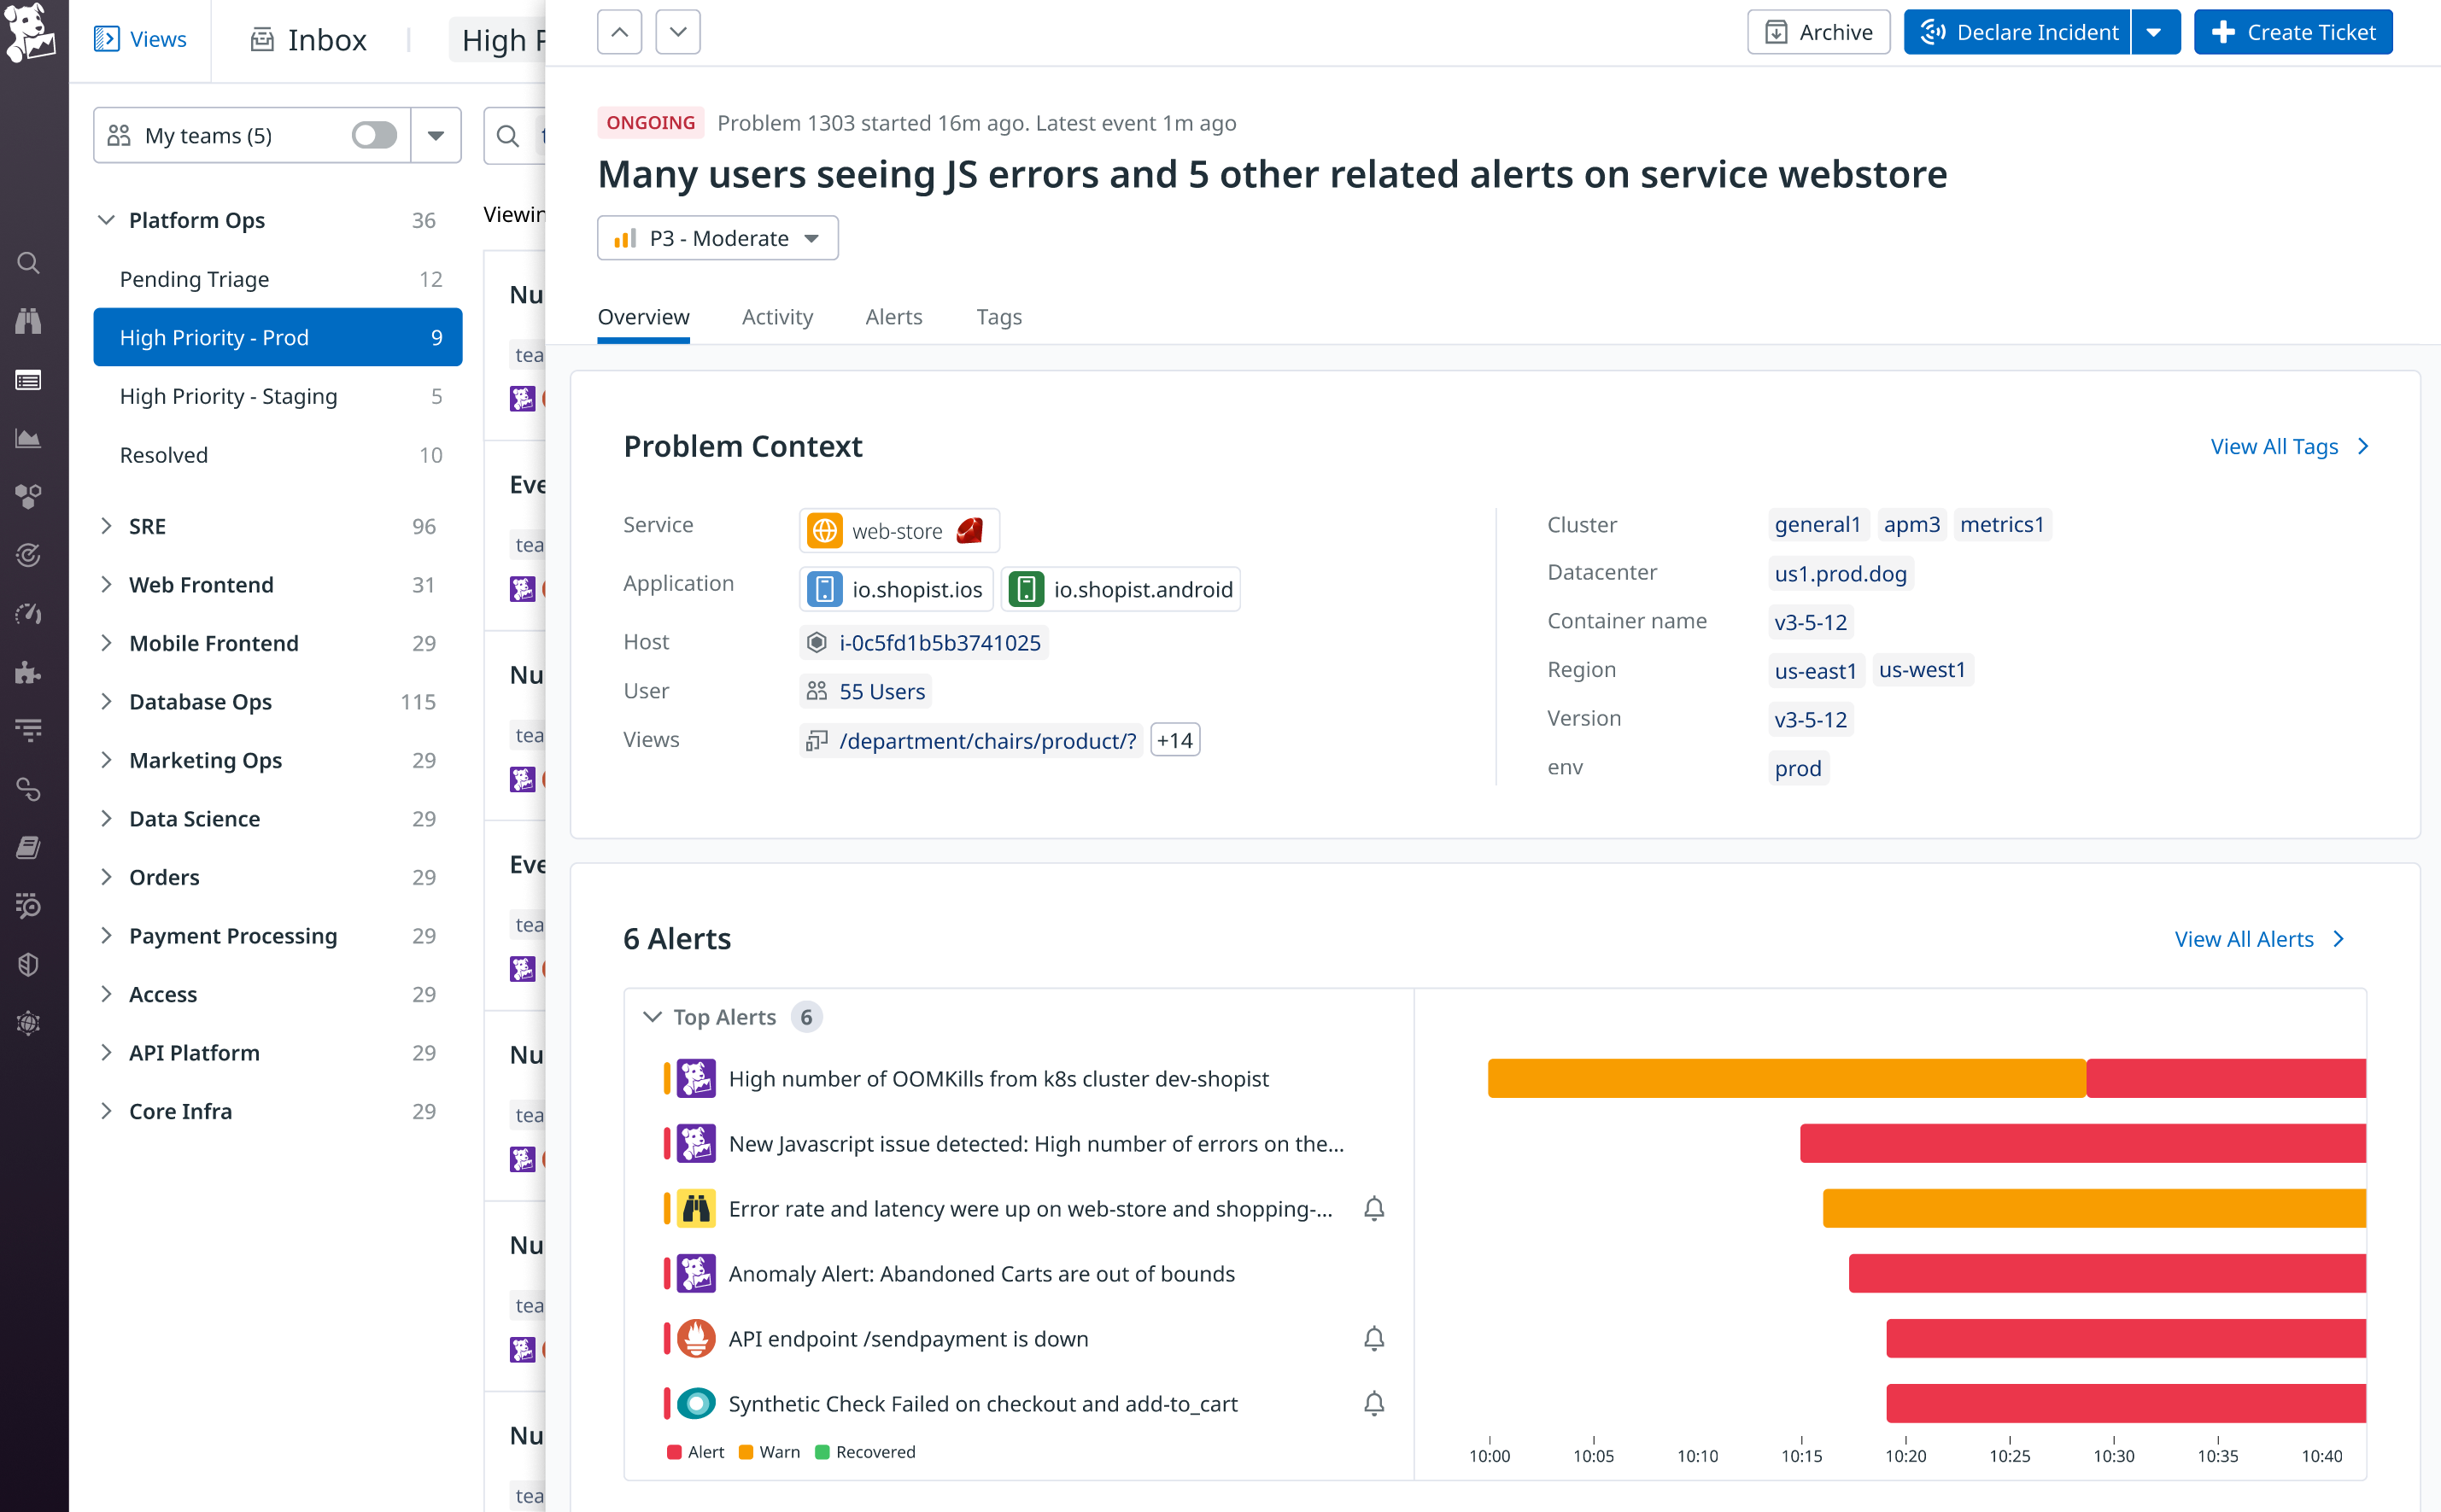This screenshot has height=1512, width=2441.
Task: Click the Create Ticket button
Action: pyautogui.click(x=2293, y=31)
